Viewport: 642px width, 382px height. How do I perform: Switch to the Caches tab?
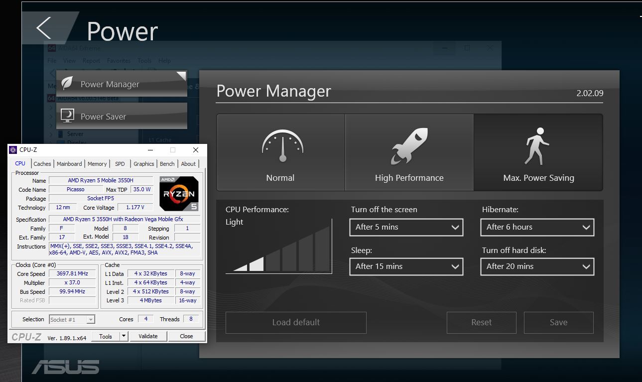point(42,164)
